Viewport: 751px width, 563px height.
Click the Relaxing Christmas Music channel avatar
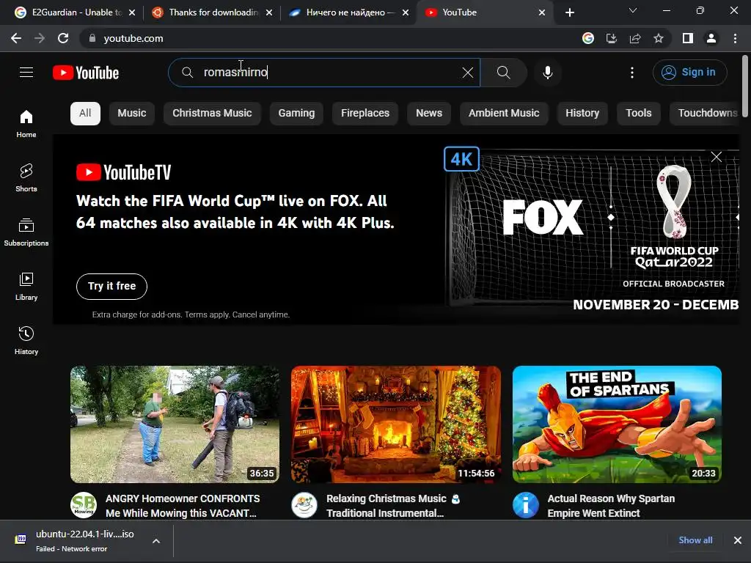tap(304, 505)
